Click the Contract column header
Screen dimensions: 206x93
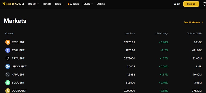coord(10,33)
